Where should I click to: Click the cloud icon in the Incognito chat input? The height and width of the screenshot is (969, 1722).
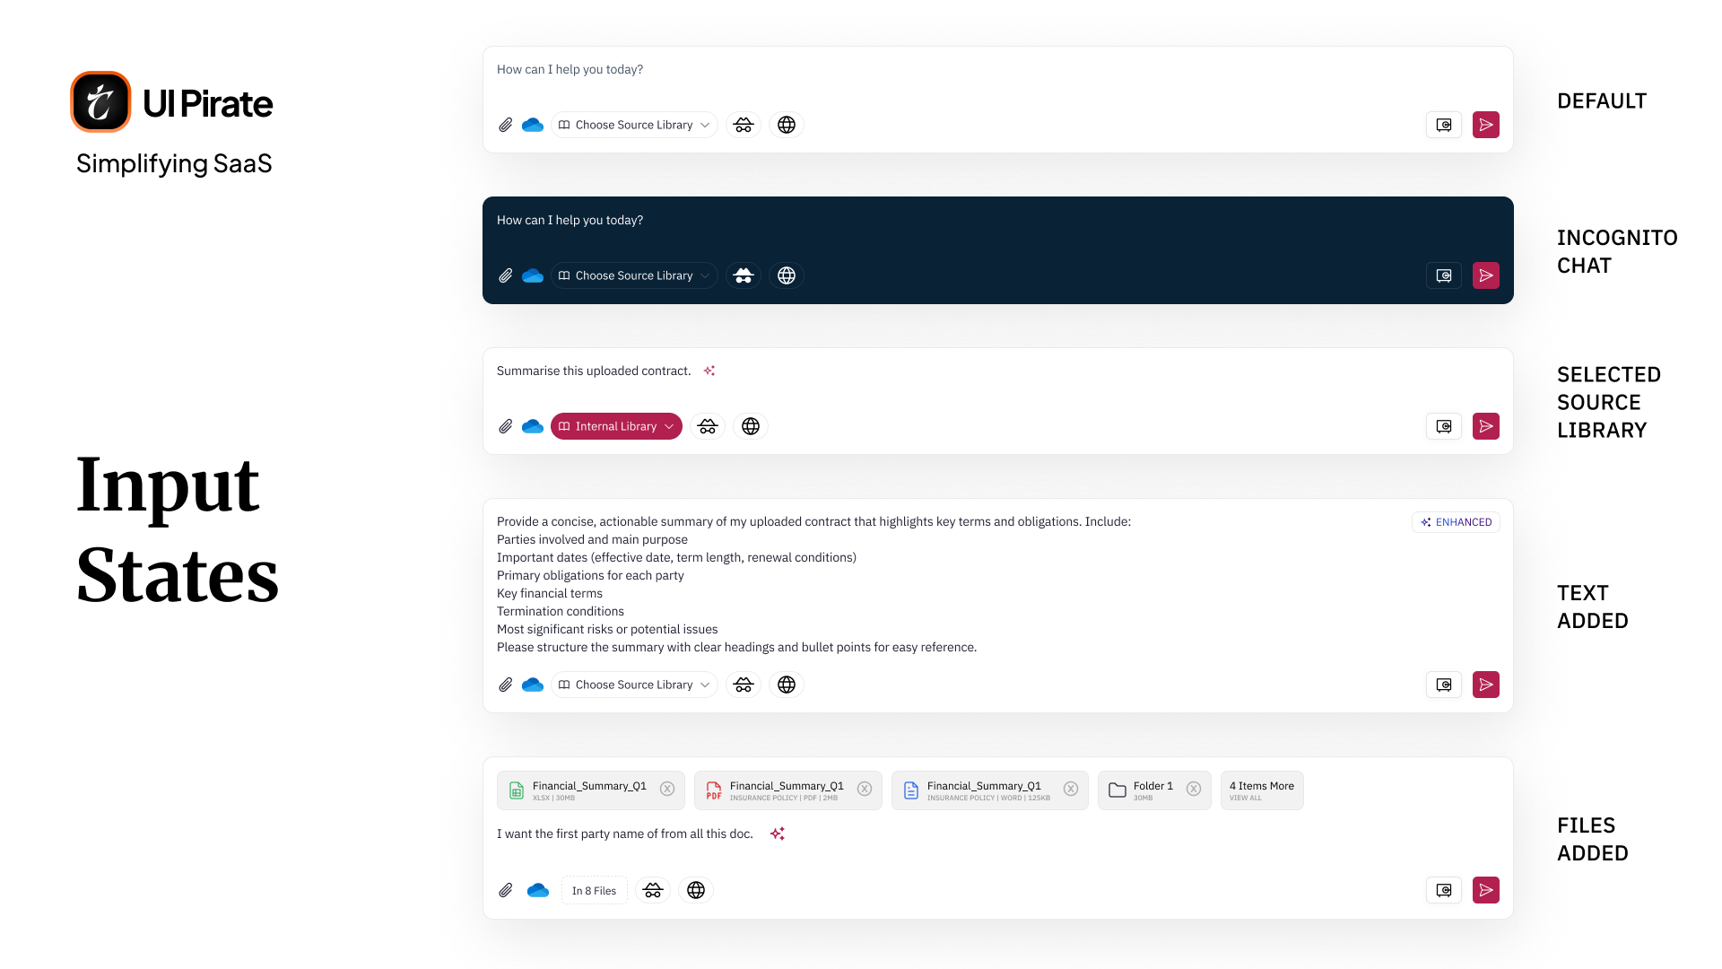click(x=533, y=275)
